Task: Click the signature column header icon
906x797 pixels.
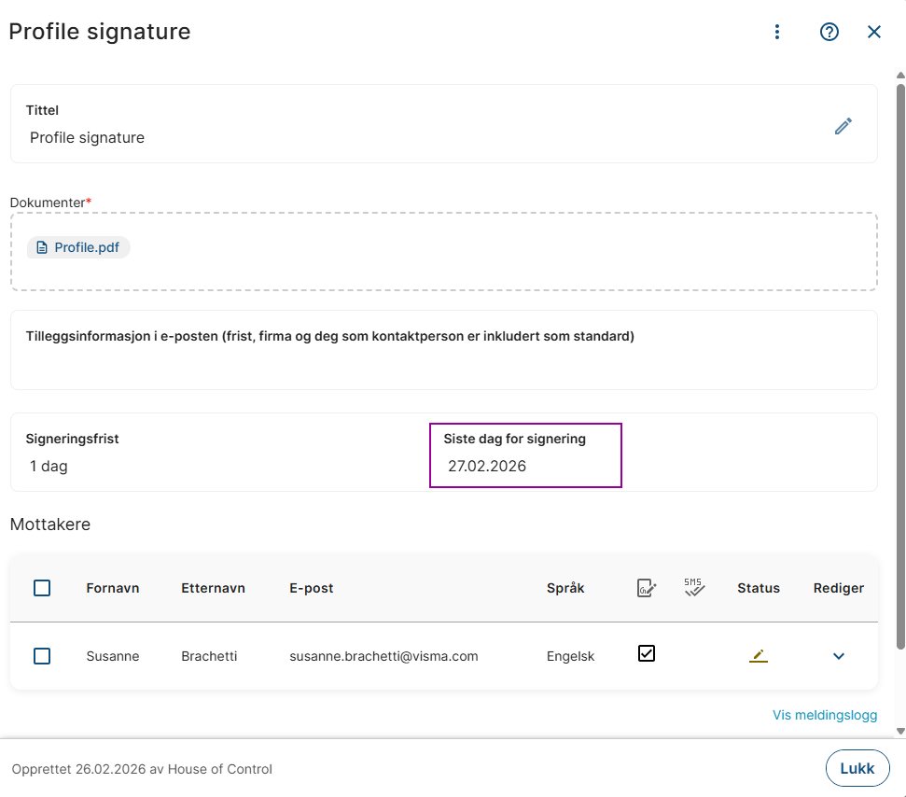Action: point(647,588)
